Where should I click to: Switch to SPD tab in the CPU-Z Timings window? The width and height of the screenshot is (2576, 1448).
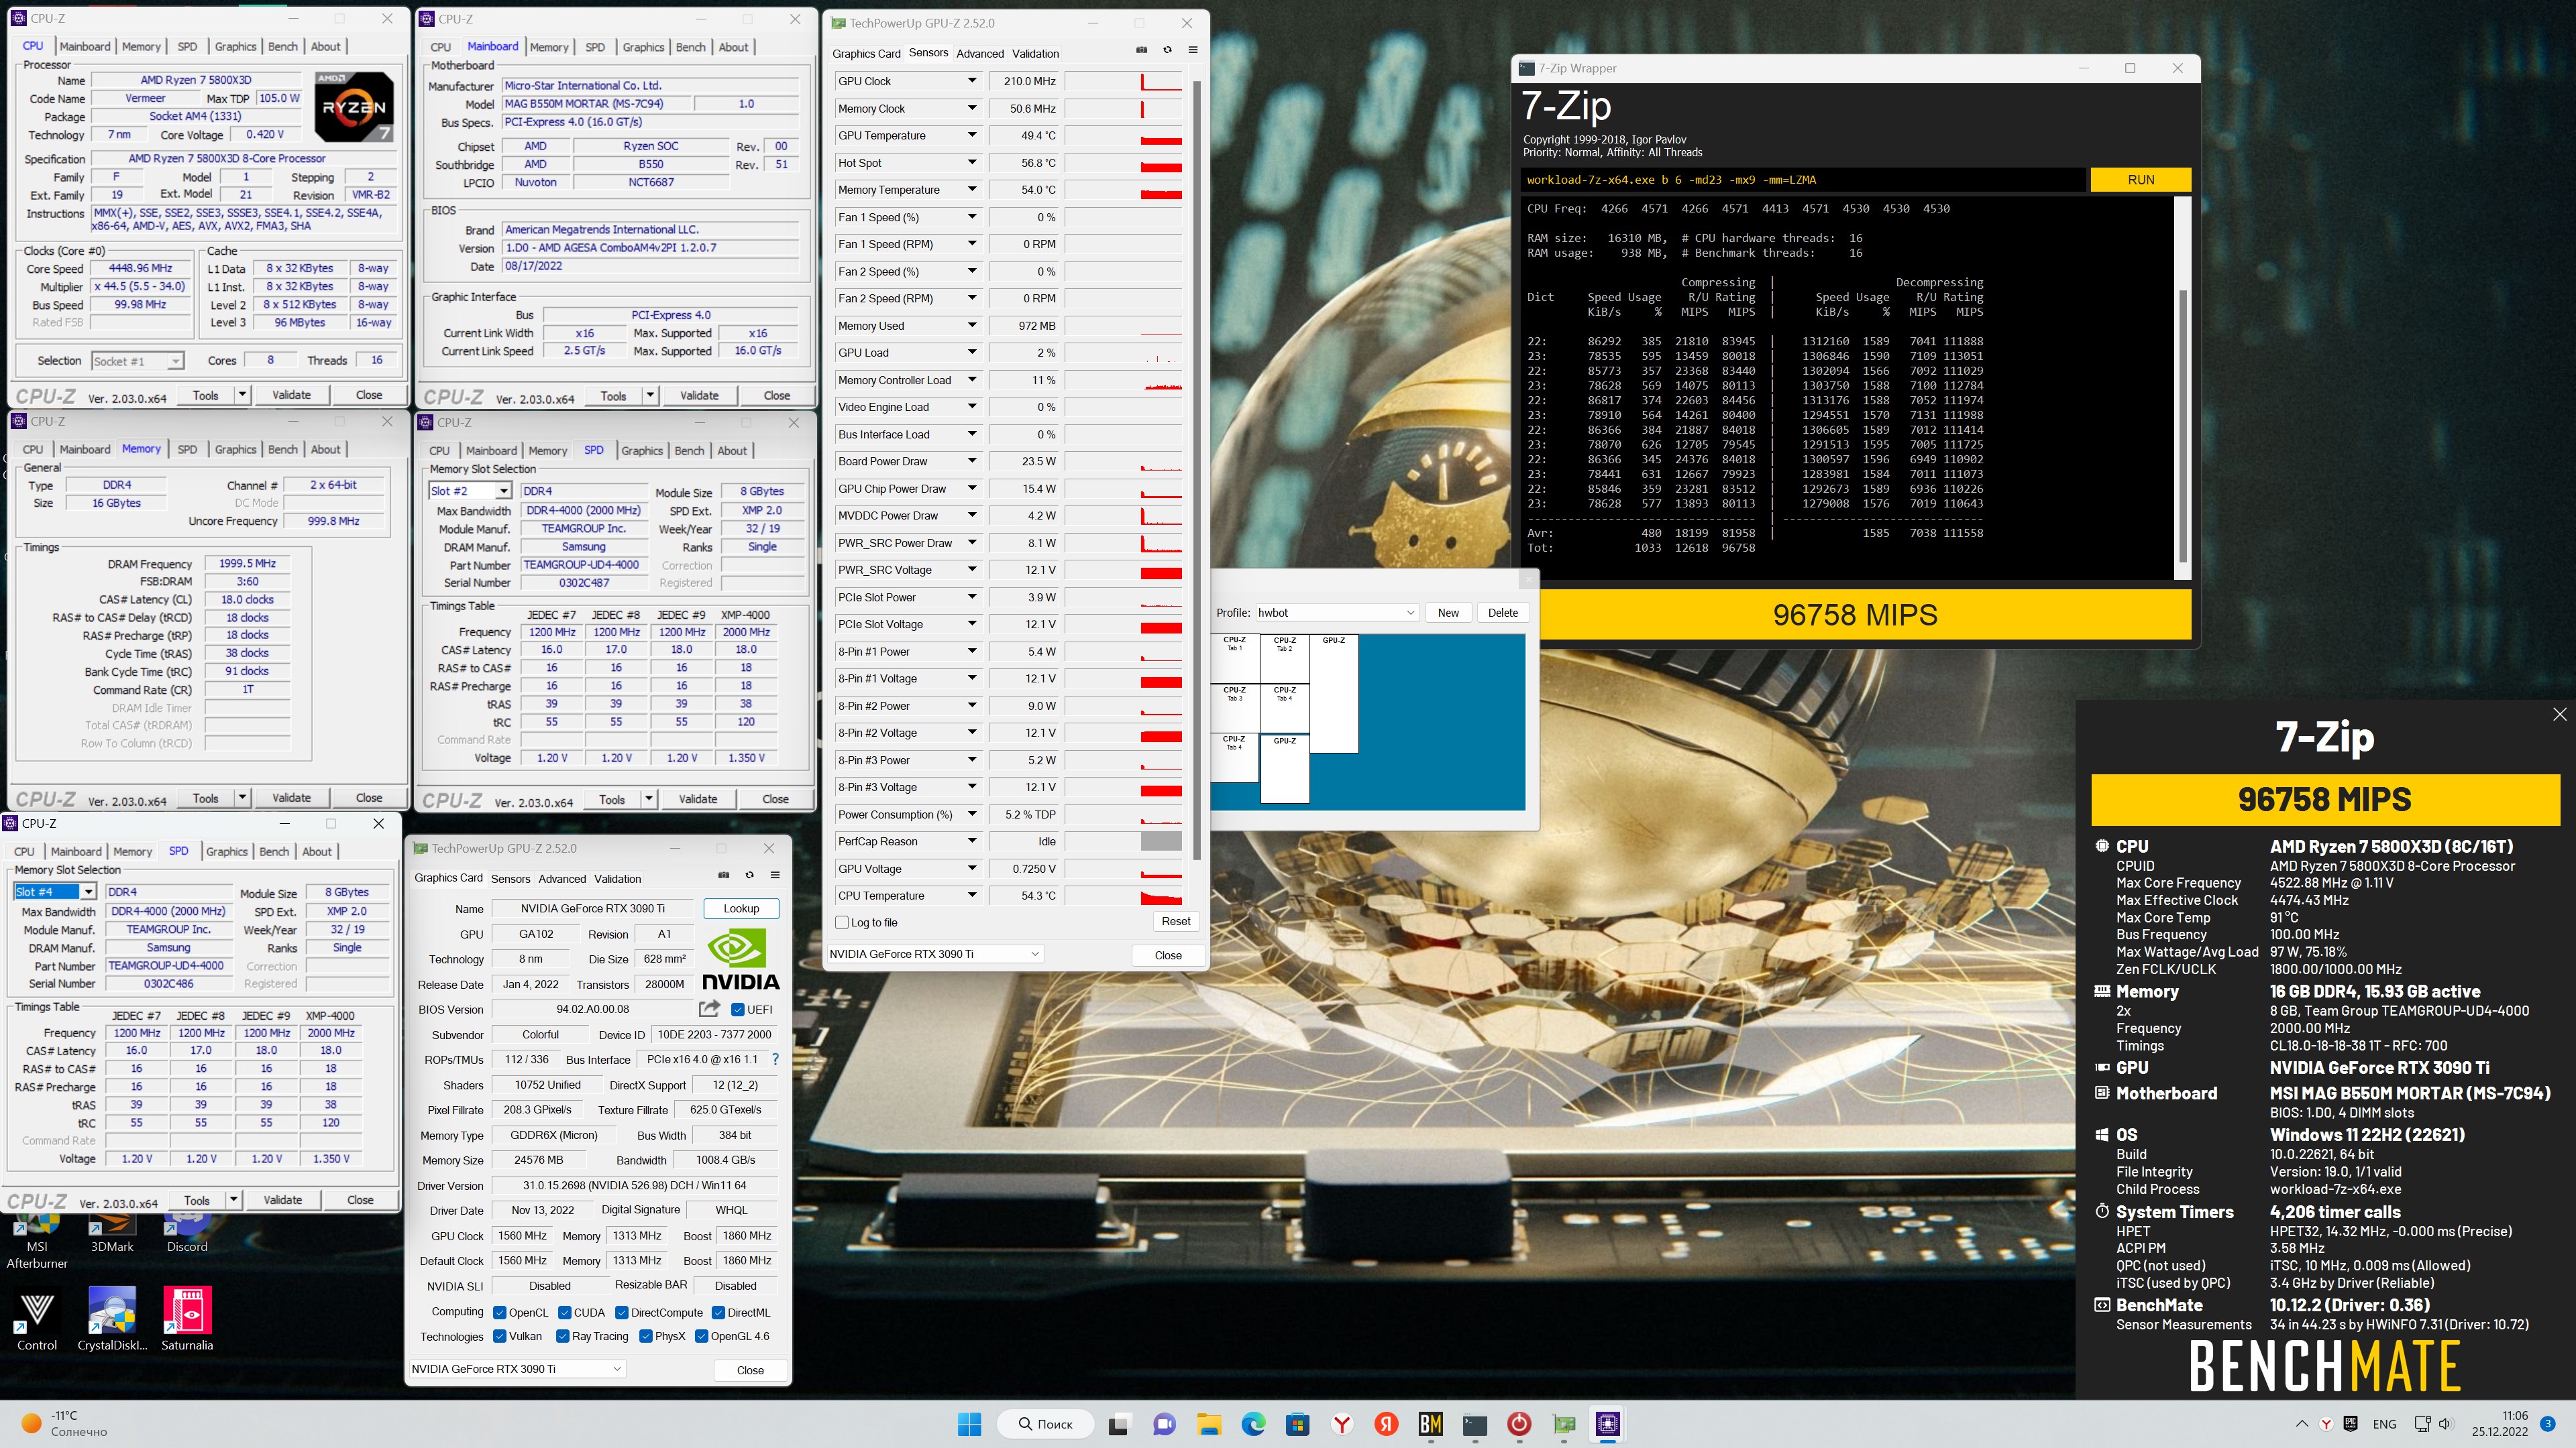coord(187,450)
